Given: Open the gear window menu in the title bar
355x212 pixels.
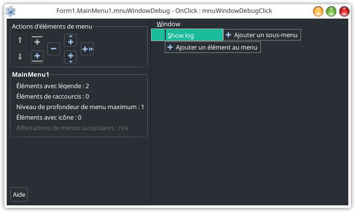Looking at the screenshot, I should point(10,11).
